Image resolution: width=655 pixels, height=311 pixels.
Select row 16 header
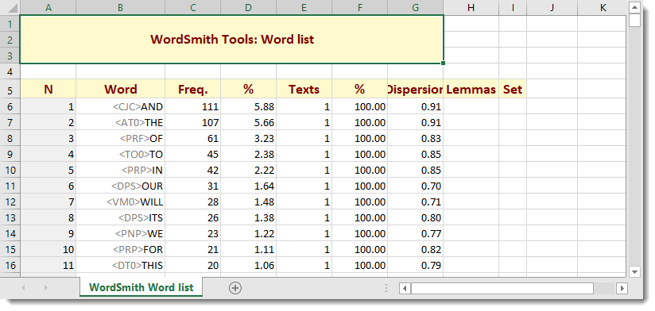pyautogui.click(x=10, y=265)
